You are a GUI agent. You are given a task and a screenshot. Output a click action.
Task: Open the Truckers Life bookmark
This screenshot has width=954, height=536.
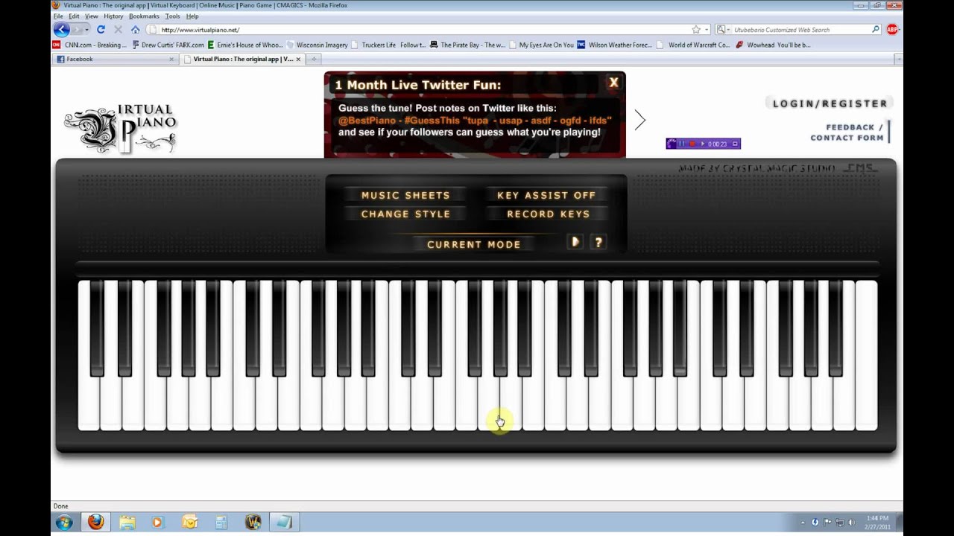click(389, 45)
